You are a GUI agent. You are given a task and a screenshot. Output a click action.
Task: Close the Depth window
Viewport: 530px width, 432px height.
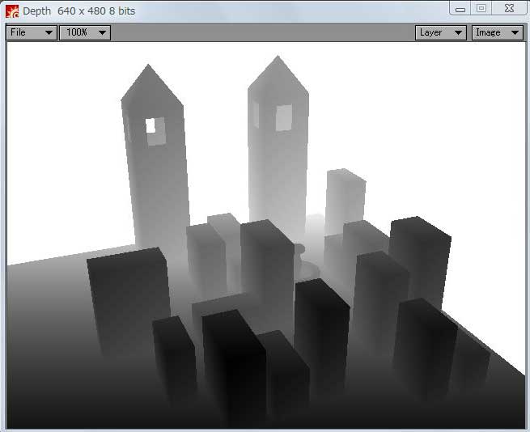[x=508, y=9]
